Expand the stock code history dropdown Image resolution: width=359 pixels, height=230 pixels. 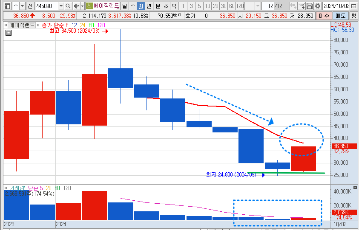pos(61,6)
